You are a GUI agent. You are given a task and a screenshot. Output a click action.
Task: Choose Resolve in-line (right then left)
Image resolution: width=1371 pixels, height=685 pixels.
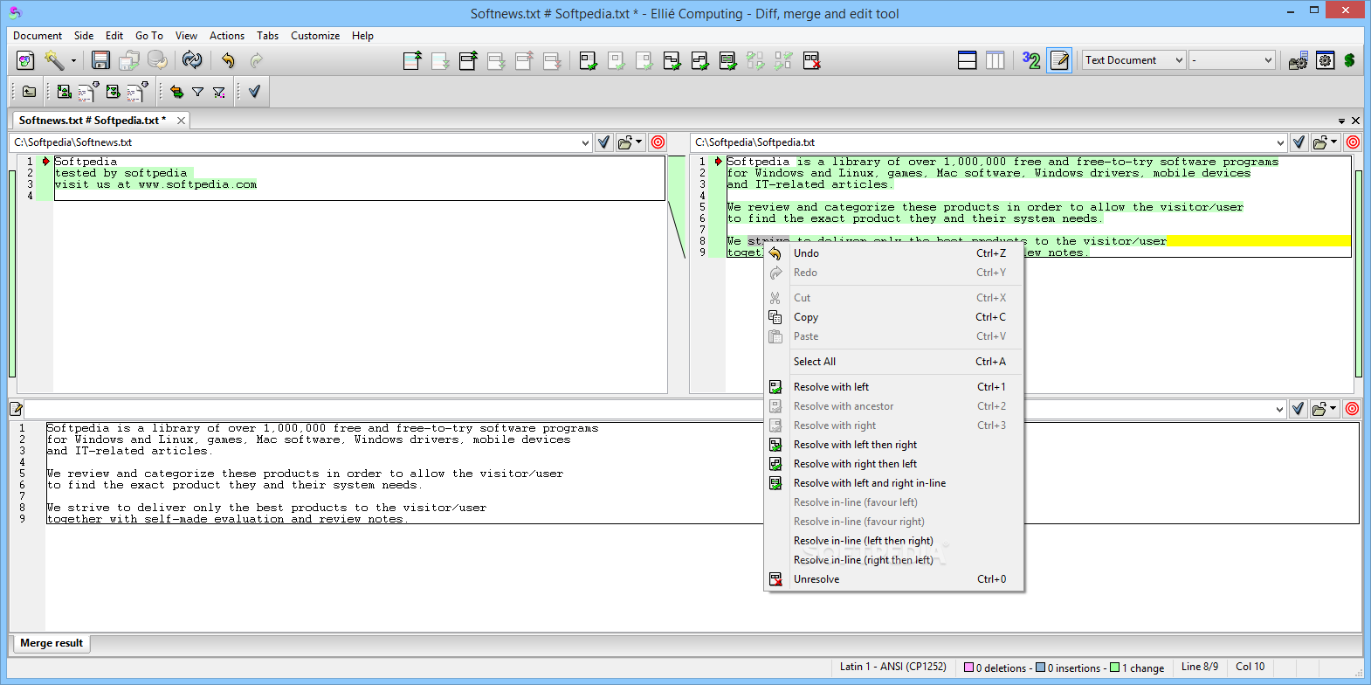coord(893,560)
